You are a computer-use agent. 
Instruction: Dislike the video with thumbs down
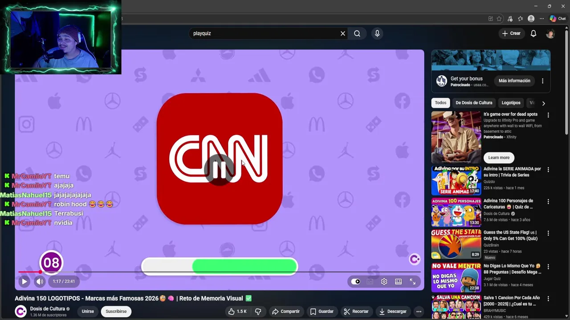[258, 312]
